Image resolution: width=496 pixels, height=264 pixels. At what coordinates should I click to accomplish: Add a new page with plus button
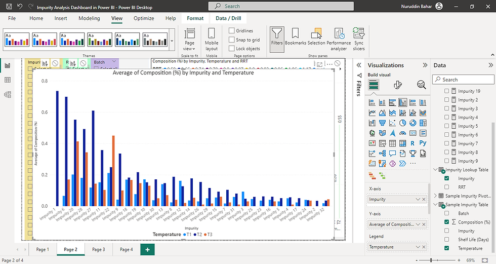tap(147, 249)
